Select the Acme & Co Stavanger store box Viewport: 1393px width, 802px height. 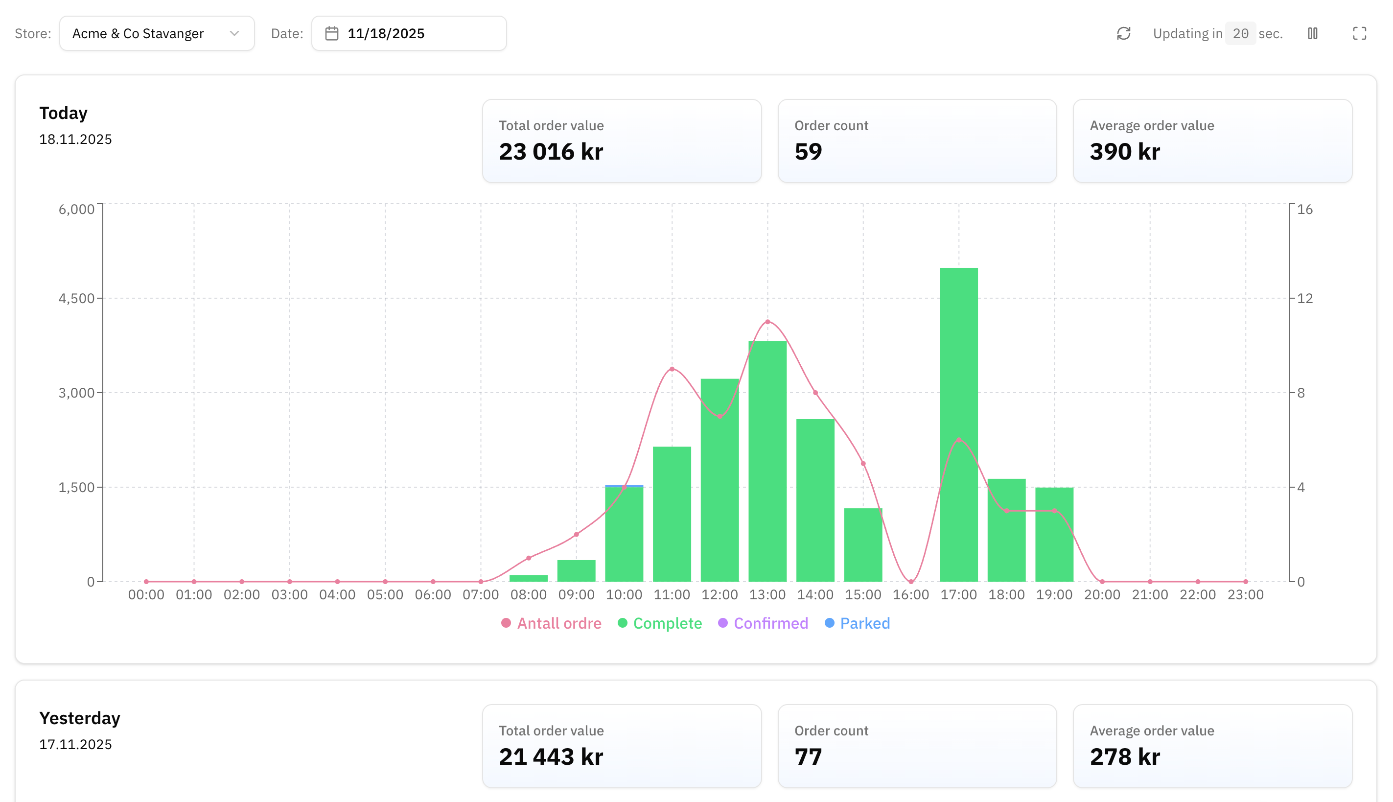point(156,34)
